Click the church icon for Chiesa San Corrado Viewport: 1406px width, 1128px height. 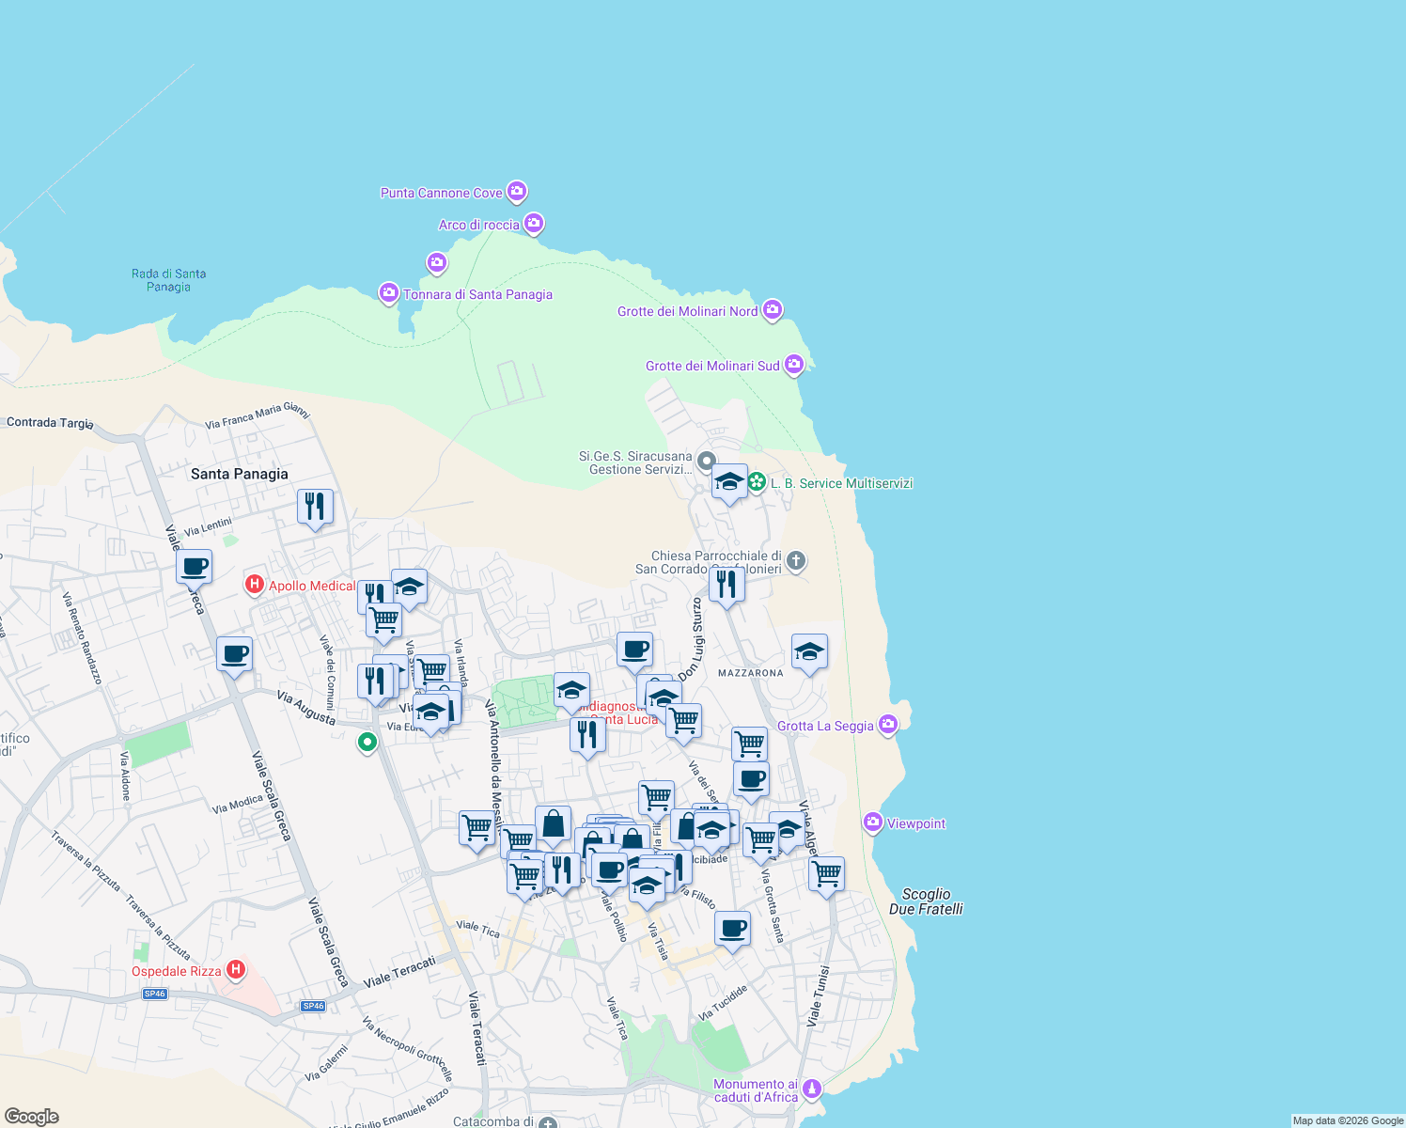click(x=796, y=562)
